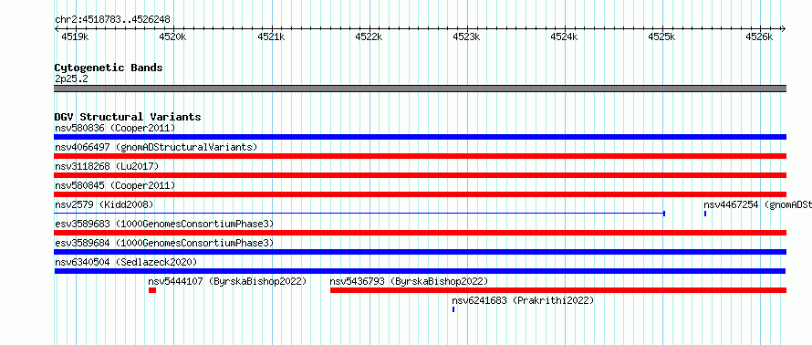Click the Cytogenetic Bands track title
812x345 pixels.
tap(109, 68)
